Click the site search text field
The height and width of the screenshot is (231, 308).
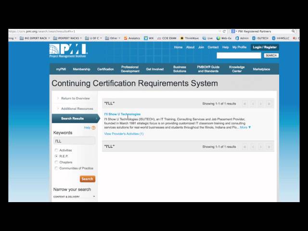239,56
